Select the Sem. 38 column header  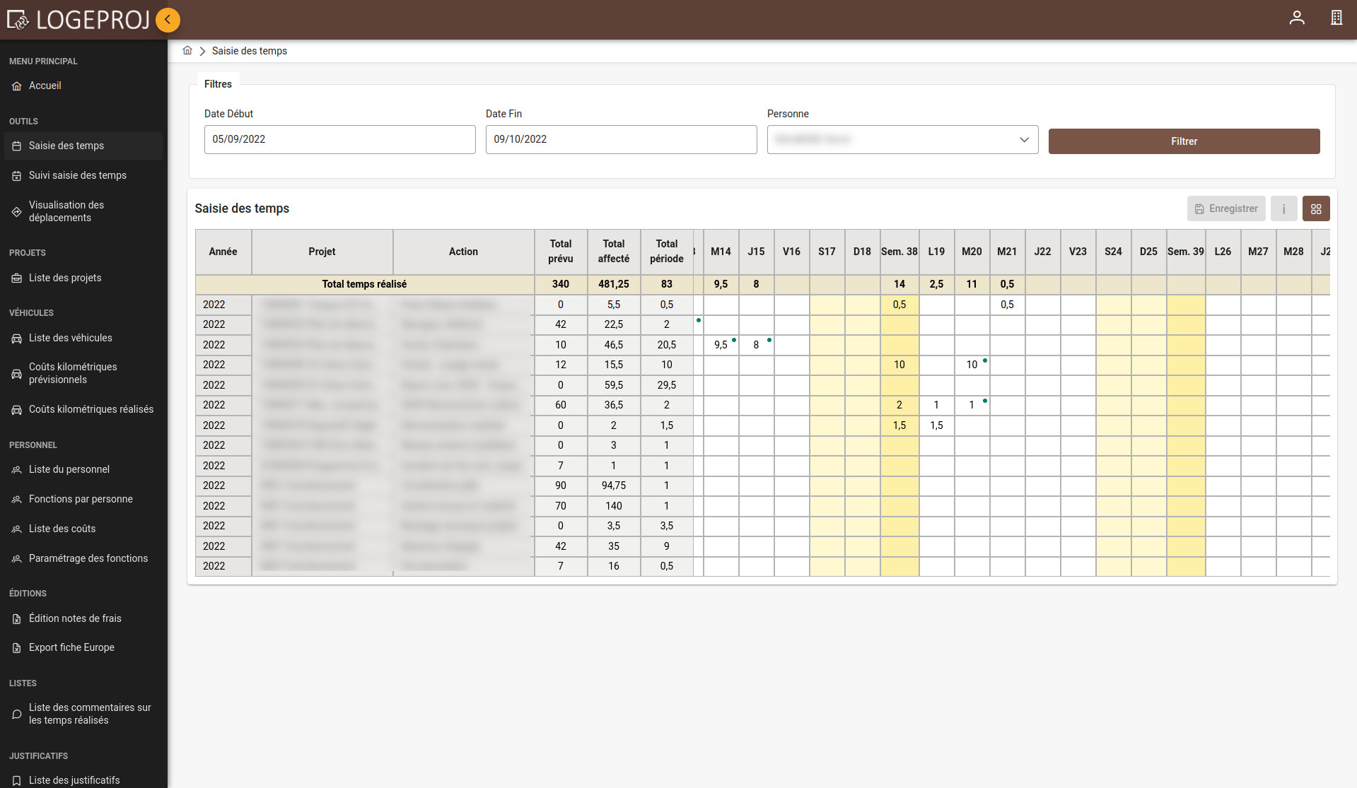899,252
